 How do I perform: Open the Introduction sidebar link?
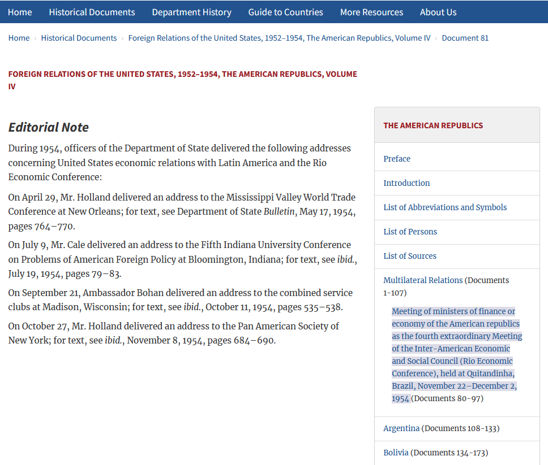point(406,183)
